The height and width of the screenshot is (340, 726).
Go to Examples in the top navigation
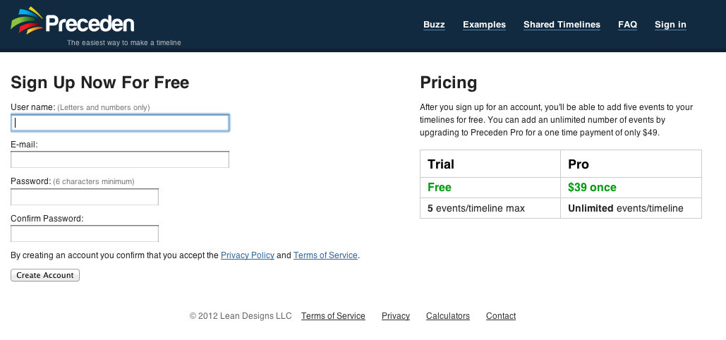484,25
